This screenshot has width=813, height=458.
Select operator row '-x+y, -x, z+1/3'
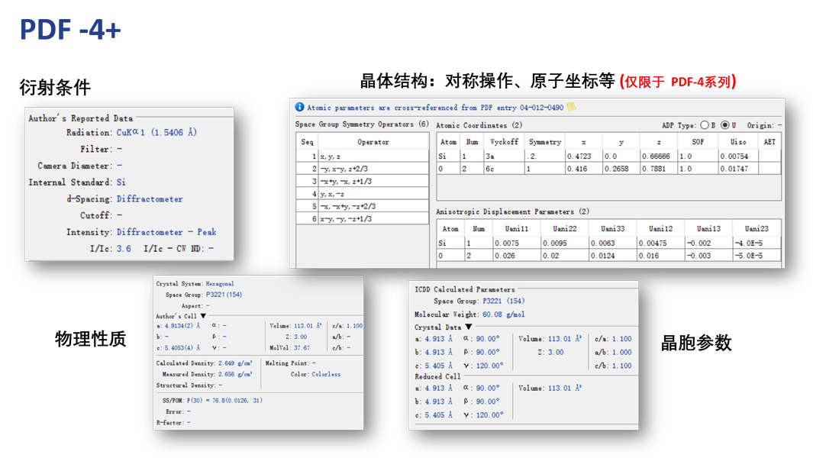[363, 181]
